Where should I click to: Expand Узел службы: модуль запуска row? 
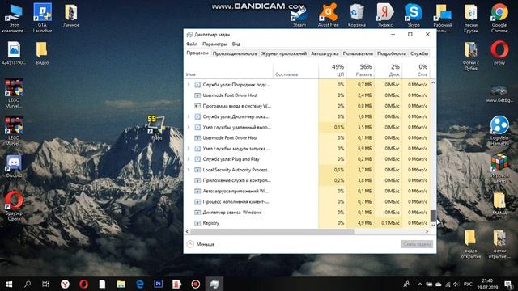click(189, 149)
